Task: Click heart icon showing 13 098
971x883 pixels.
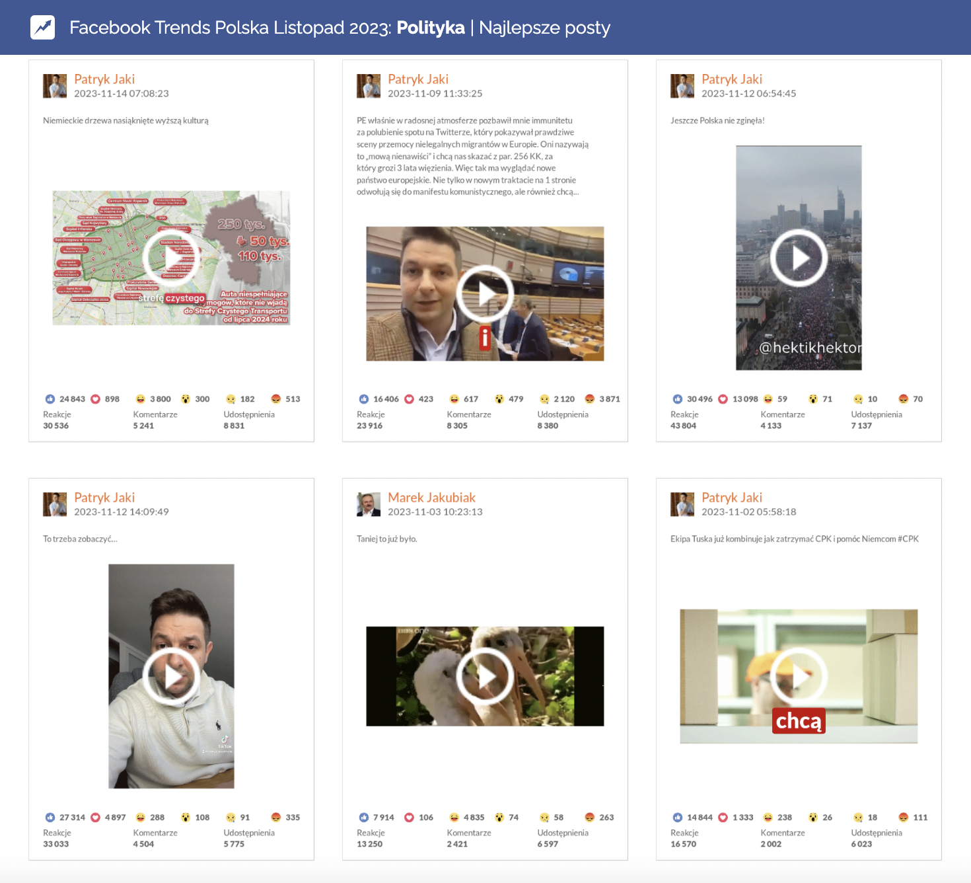Action: [723, 399]
